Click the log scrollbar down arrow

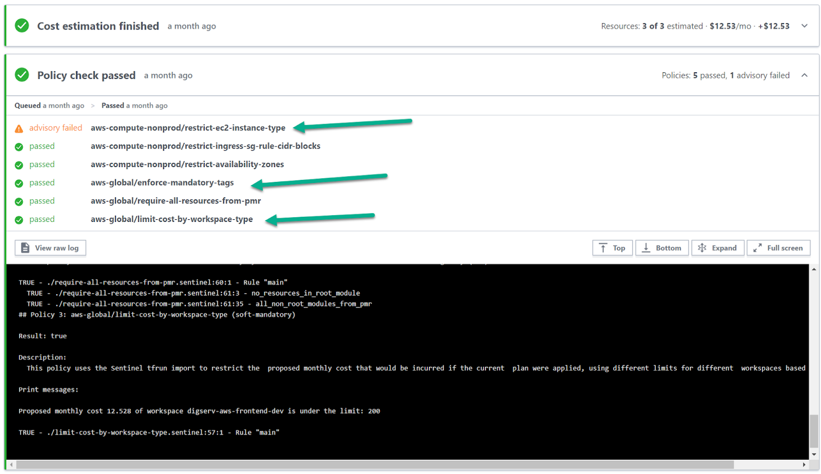[814, 454]
